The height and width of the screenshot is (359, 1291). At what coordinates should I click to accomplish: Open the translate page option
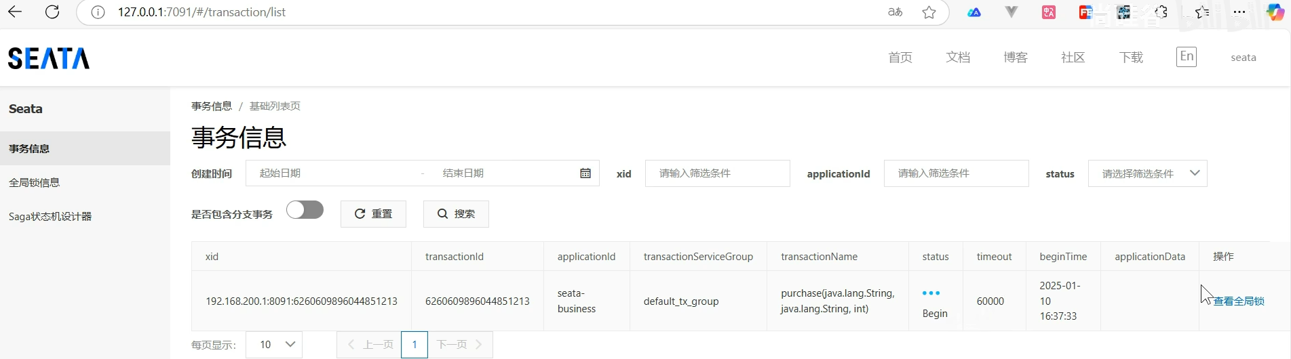(x=895, y=12)
